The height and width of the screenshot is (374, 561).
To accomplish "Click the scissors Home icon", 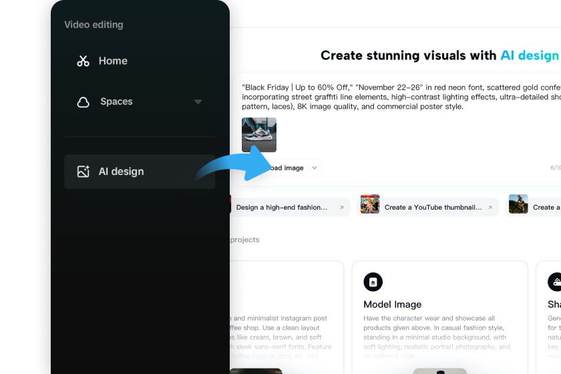I will click(83, 61).
